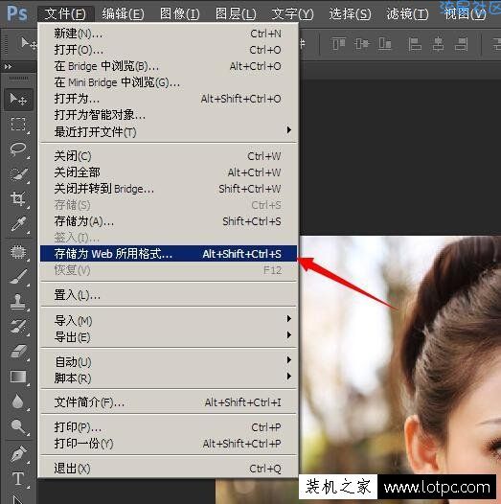
Task: Click the Photoshop Ps logo
Action: [x=17, y=13]
